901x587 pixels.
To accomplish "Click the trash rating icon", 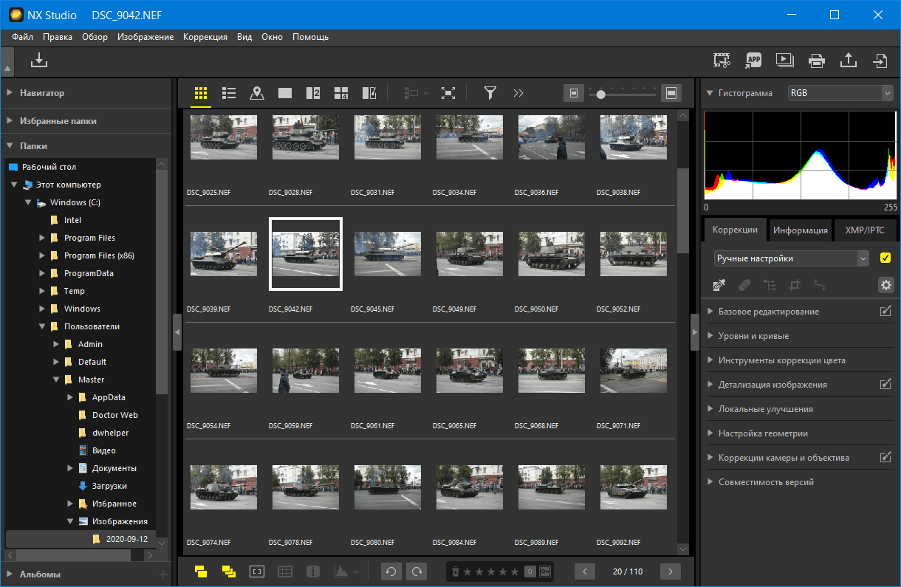I will coord(456,571).
